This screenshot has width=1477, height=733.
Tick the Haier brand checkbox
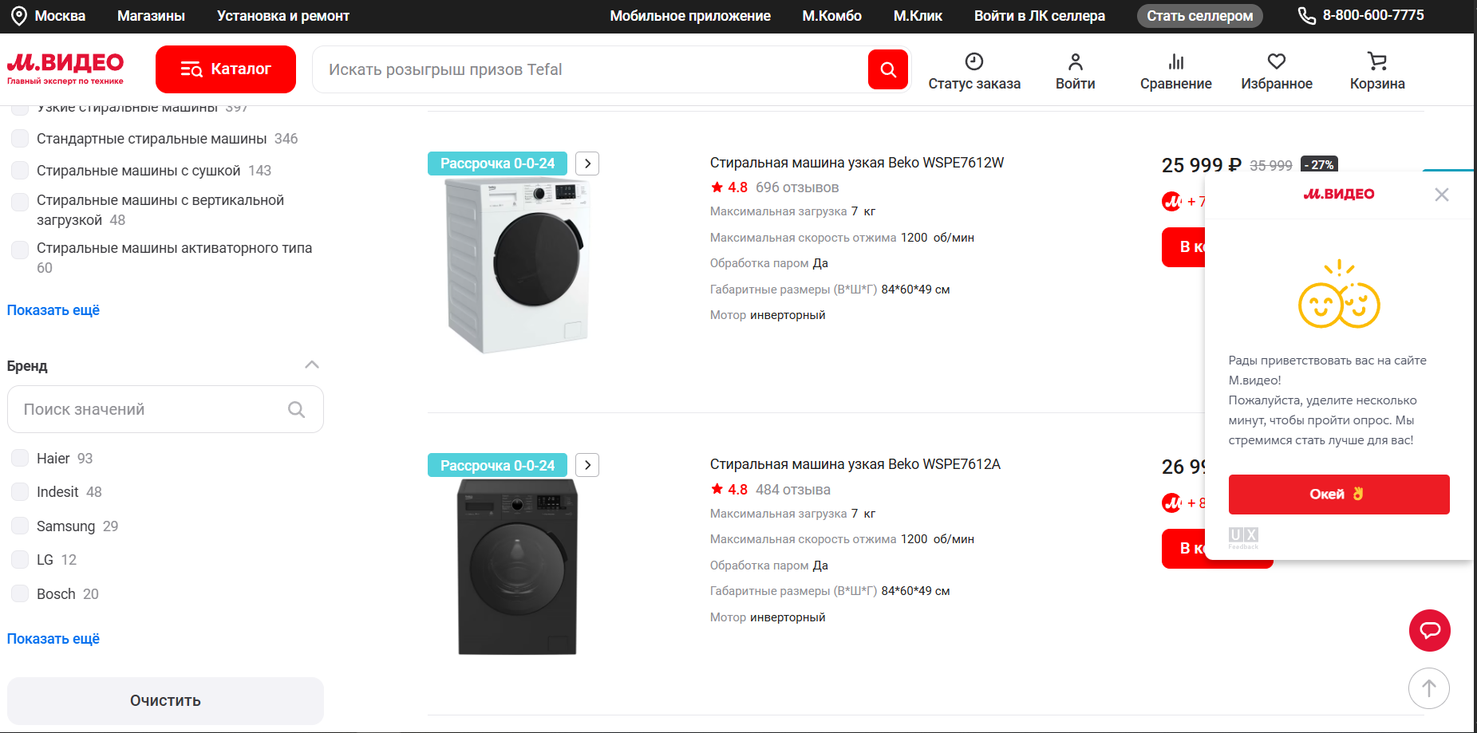(20, 458)
